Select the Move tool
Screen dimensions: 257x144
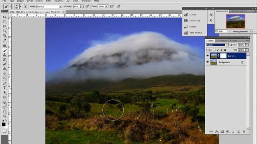4,17
